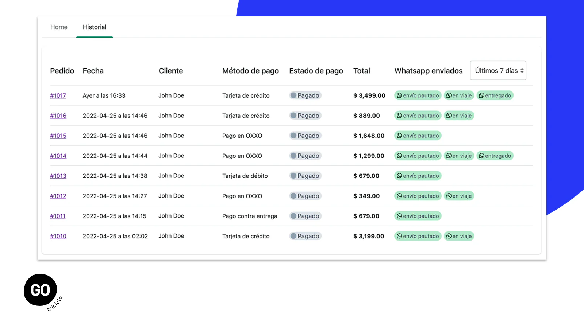
Task: Click 'Tarjeta de crédito' for order #1016
Action: pyautogui.click(x=246, y=116)
